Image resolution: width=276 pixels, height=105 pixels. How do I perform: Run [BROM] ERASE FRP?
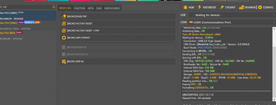(x=118, y=17)
